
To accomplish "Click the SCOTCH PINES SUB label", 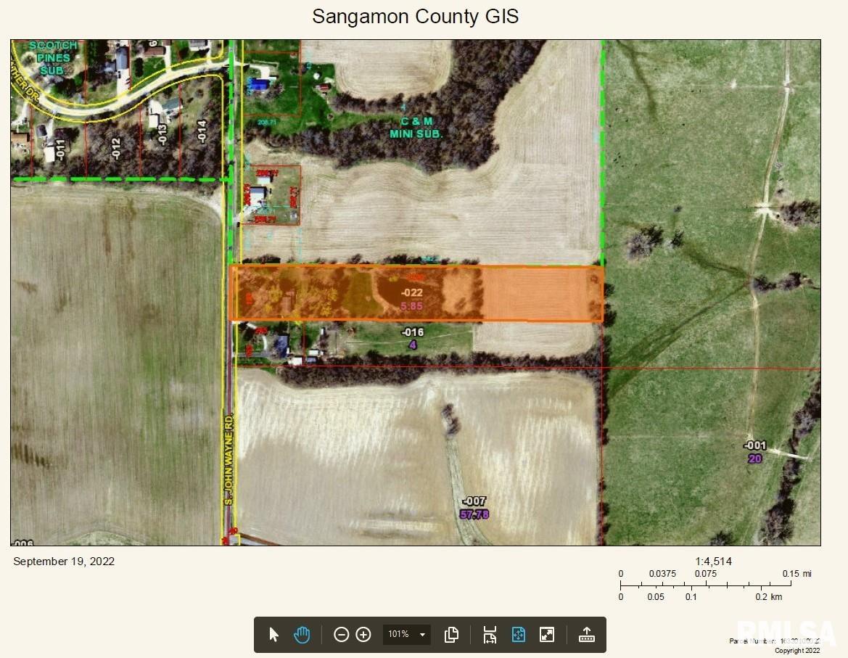I will point(53,57).
